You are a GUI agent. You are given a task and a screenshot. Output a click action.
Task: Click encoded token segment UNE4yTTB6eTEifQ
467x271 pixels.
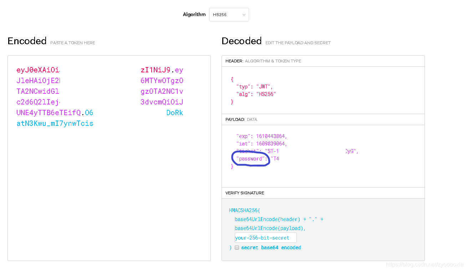(49, 113)
